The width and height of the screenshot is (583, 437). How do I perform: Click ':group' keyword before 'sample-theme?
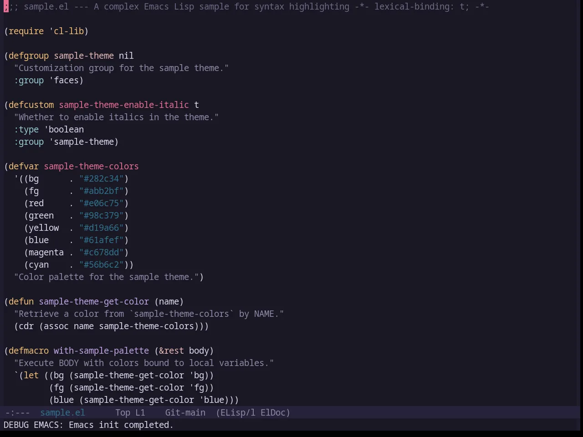(x=29, y=142)
